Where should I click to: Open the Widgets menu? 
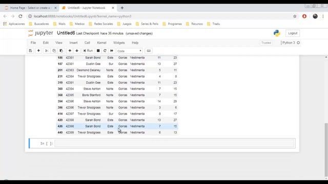click(x=119, y=43)
